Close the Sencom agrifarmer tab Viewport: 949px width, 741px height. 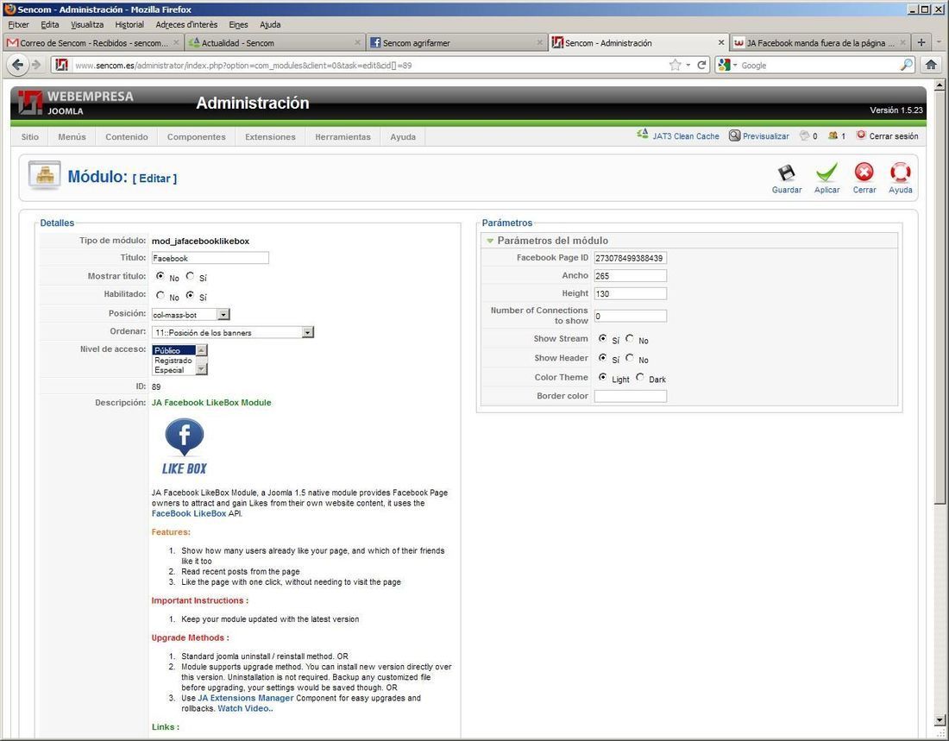(539, 42)
